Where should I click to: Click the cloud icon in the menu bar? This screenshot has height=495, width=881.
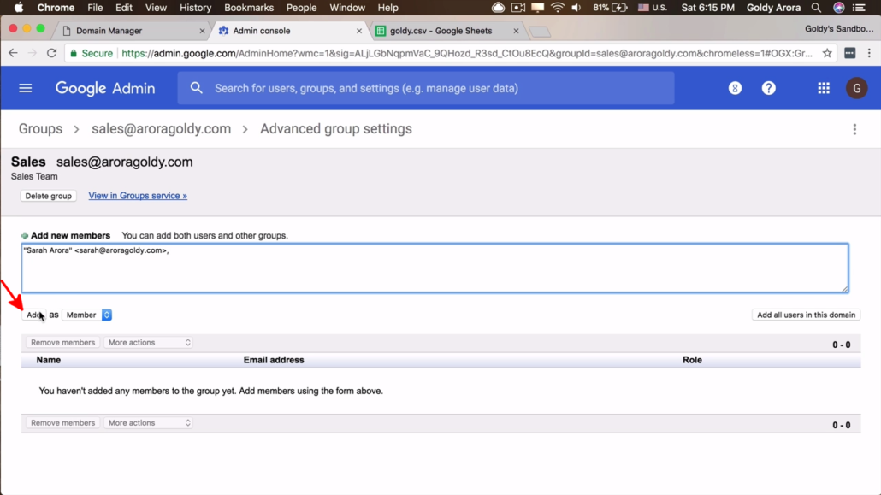click(x=498, y=8)
